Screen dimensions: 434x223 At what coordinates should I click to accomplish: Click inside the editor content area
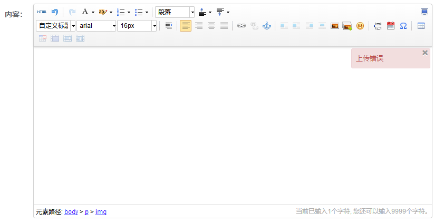[x=233, y=126]
